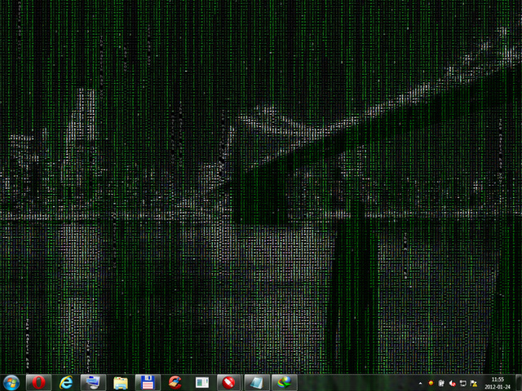This screenshot has width=522, height=391.
Task: Open Internet Download Manager taskbar icon
Action: point(285,382)
